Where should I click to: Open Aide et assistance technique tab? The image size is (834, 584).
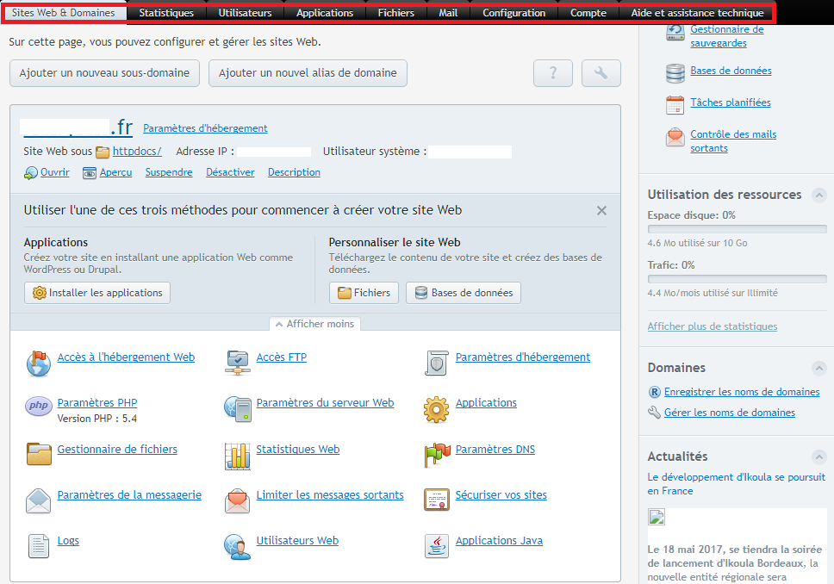pyautogui.click(x=697, y=13)
